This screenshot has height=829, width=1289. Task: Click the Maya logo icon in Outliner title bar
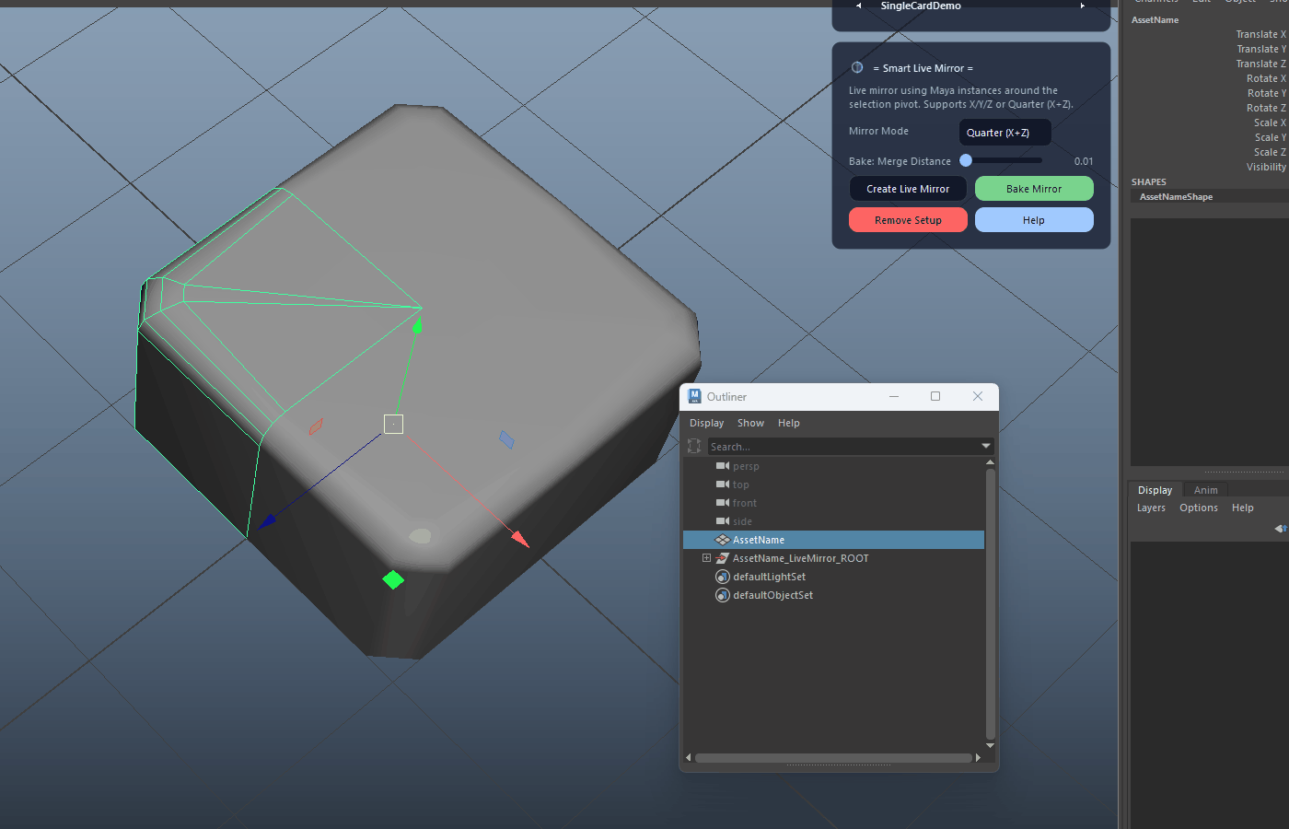(694, 396)
